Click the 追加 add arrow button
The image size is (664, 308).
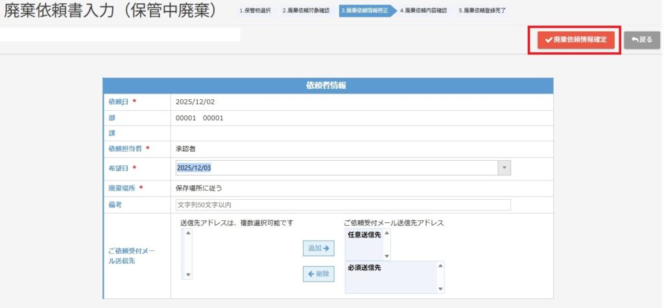pos(318,248)
